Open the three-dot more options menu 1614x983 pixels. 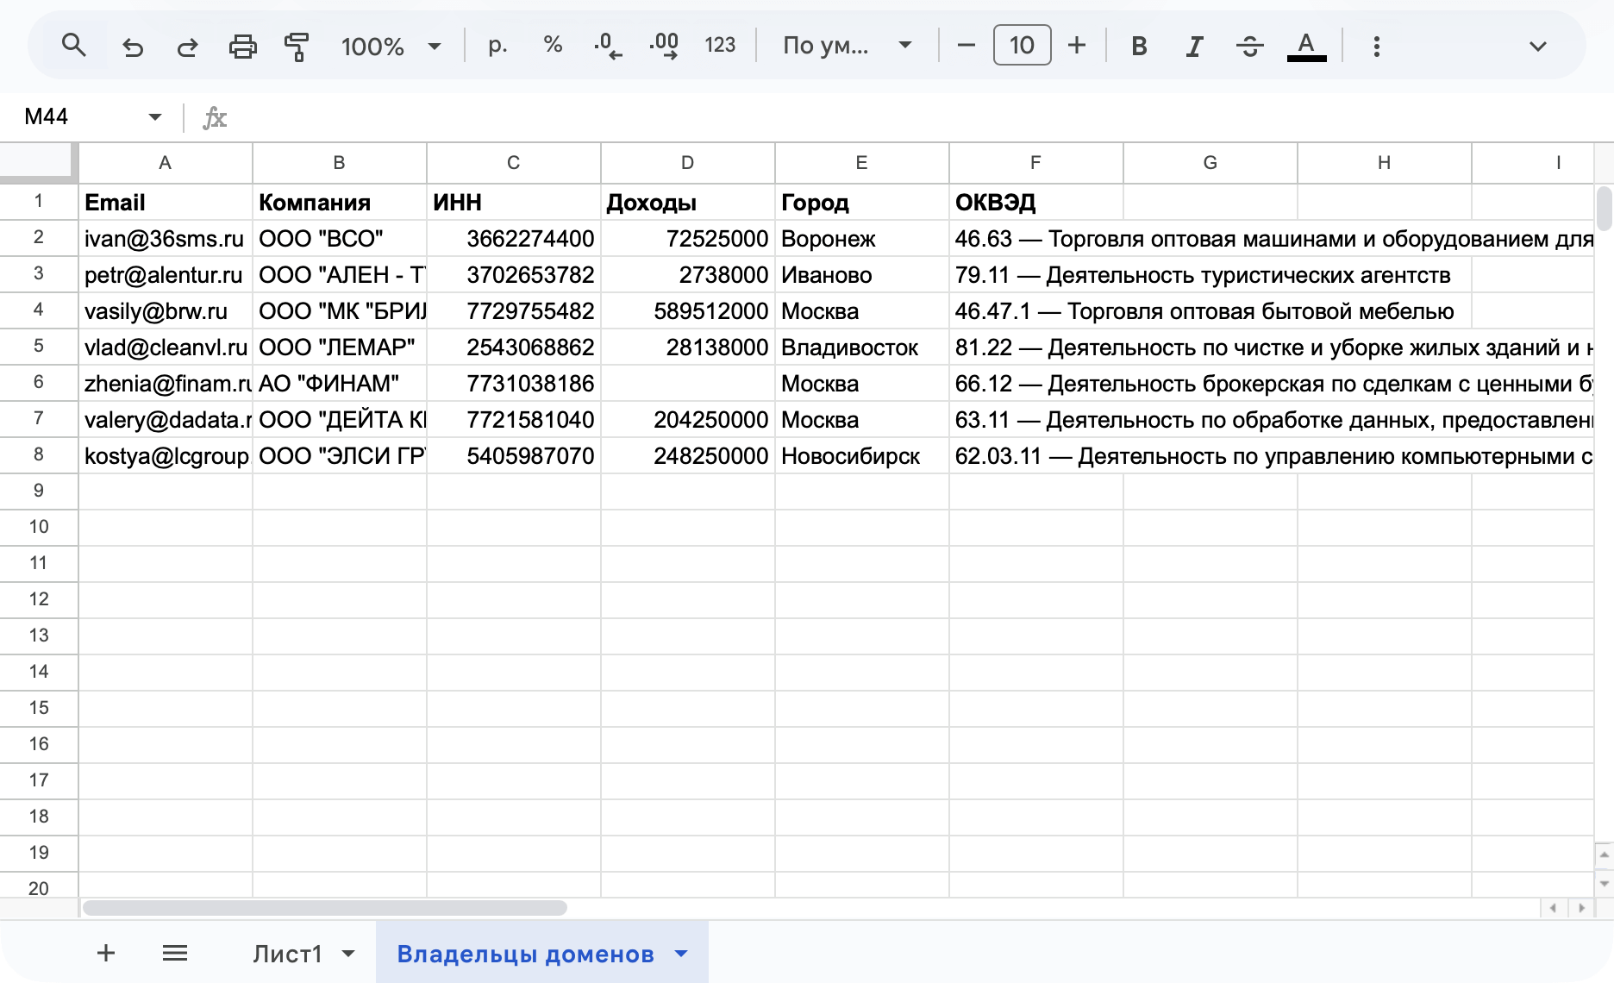click(x=1376, y=46)
